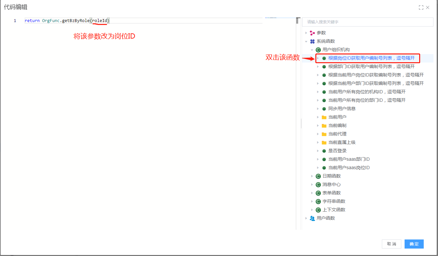Click the 当前直属上级 folder icon
The image size is (438, 256).
(x=324, y=142)
